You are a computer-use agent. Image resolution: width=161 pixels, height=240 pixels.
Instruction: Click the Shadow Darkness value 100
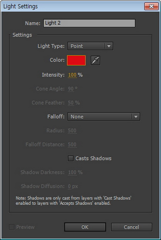pyautogui.click(x=72, y=172)
